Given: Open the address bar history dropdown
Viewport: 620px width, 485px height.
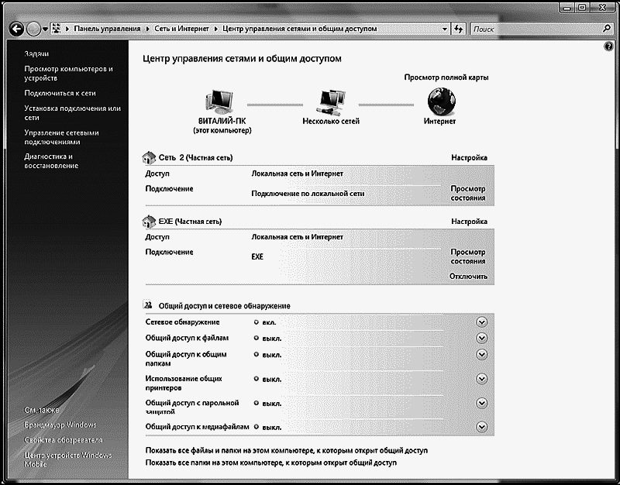Looking at the screenshot, I should (x=444, y=29).
